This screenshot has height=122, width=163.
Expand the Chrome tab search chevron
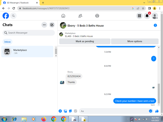click(x=144, y=3)
